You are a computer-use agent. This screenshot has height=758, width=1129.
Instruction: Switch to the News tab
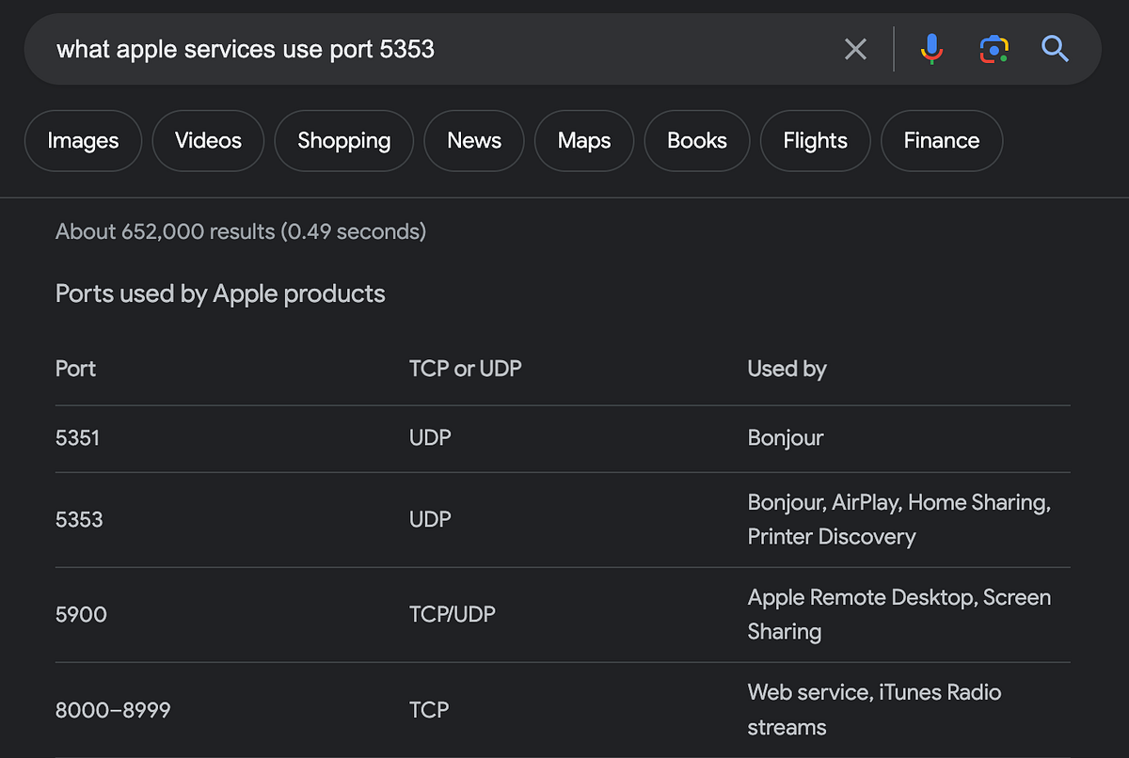(x=473, y=140)
